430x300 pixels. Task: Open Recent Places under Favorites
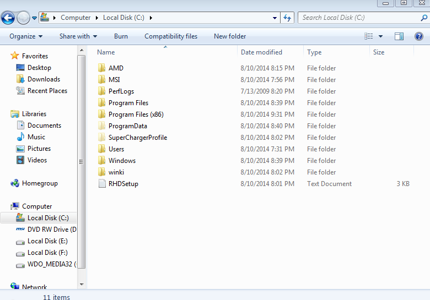[x=47, y=91]
